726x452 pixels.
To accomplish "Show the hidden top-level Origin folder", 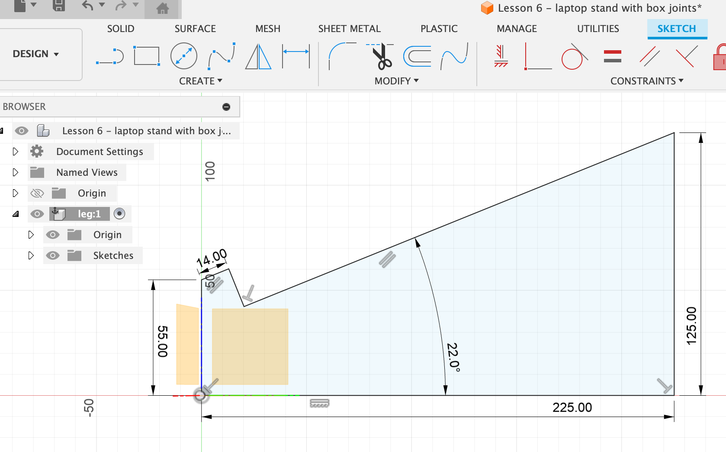I will 37,193.
